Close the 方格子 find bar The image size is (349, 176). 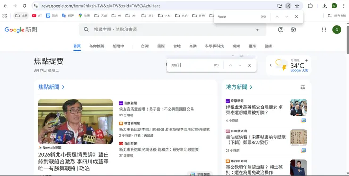(x=249, y=65)
